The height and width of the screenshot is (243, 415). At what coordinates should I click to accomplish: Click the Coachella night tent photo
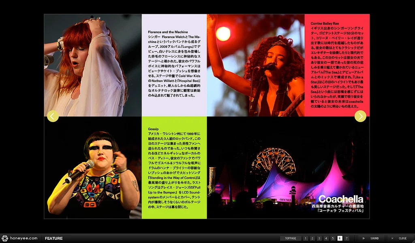(288, 168)
